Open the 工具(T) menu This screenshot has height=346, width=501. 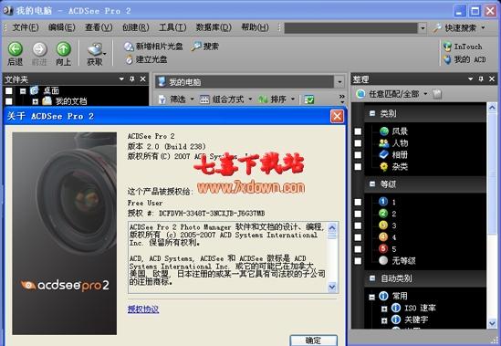tap(172, 27)
